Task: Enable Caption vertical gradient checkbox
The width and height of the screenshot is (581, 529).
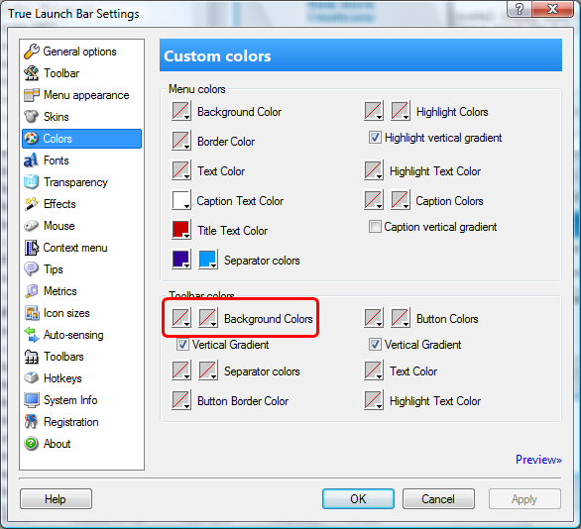Action: [375, 227]
